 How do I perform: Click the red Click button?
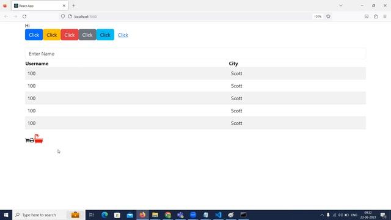coord(70,35)
